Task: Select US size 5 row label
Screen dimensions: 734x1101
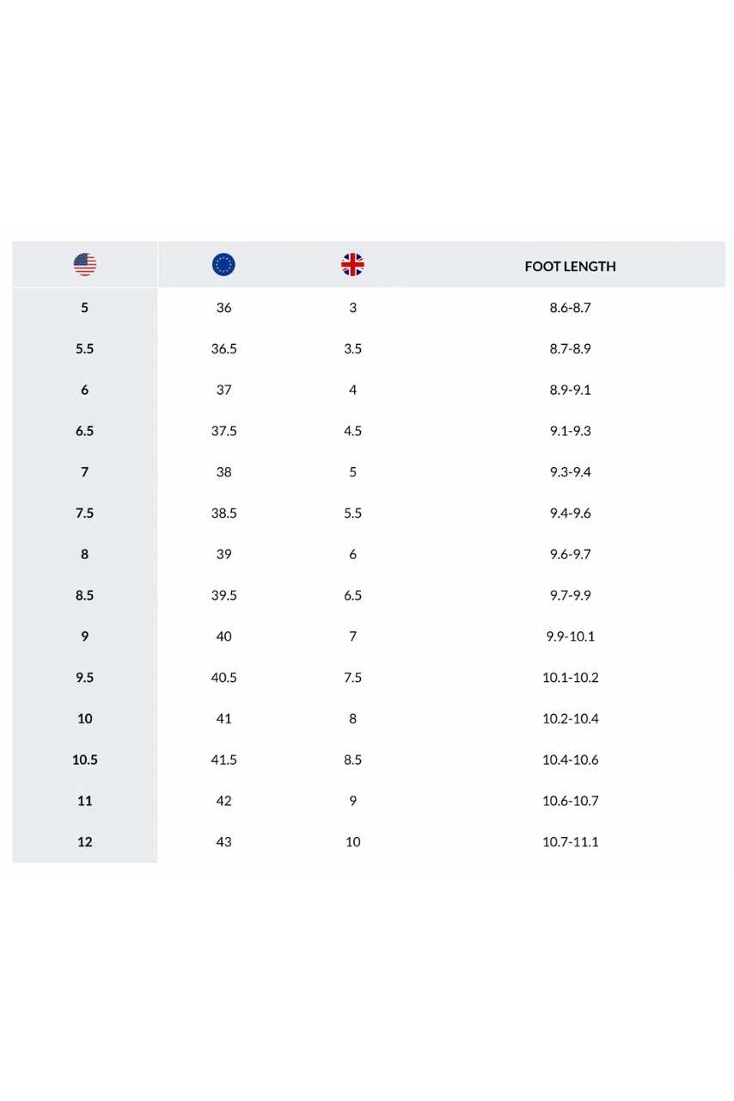Action: (x=84, y=308)
